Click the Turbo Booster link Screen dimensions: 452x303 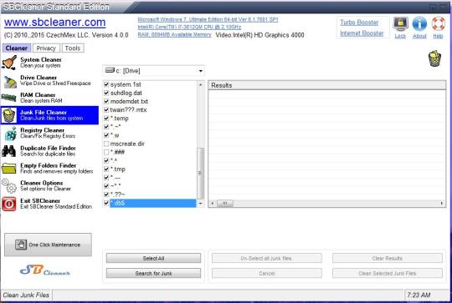[x=359, y=23]
